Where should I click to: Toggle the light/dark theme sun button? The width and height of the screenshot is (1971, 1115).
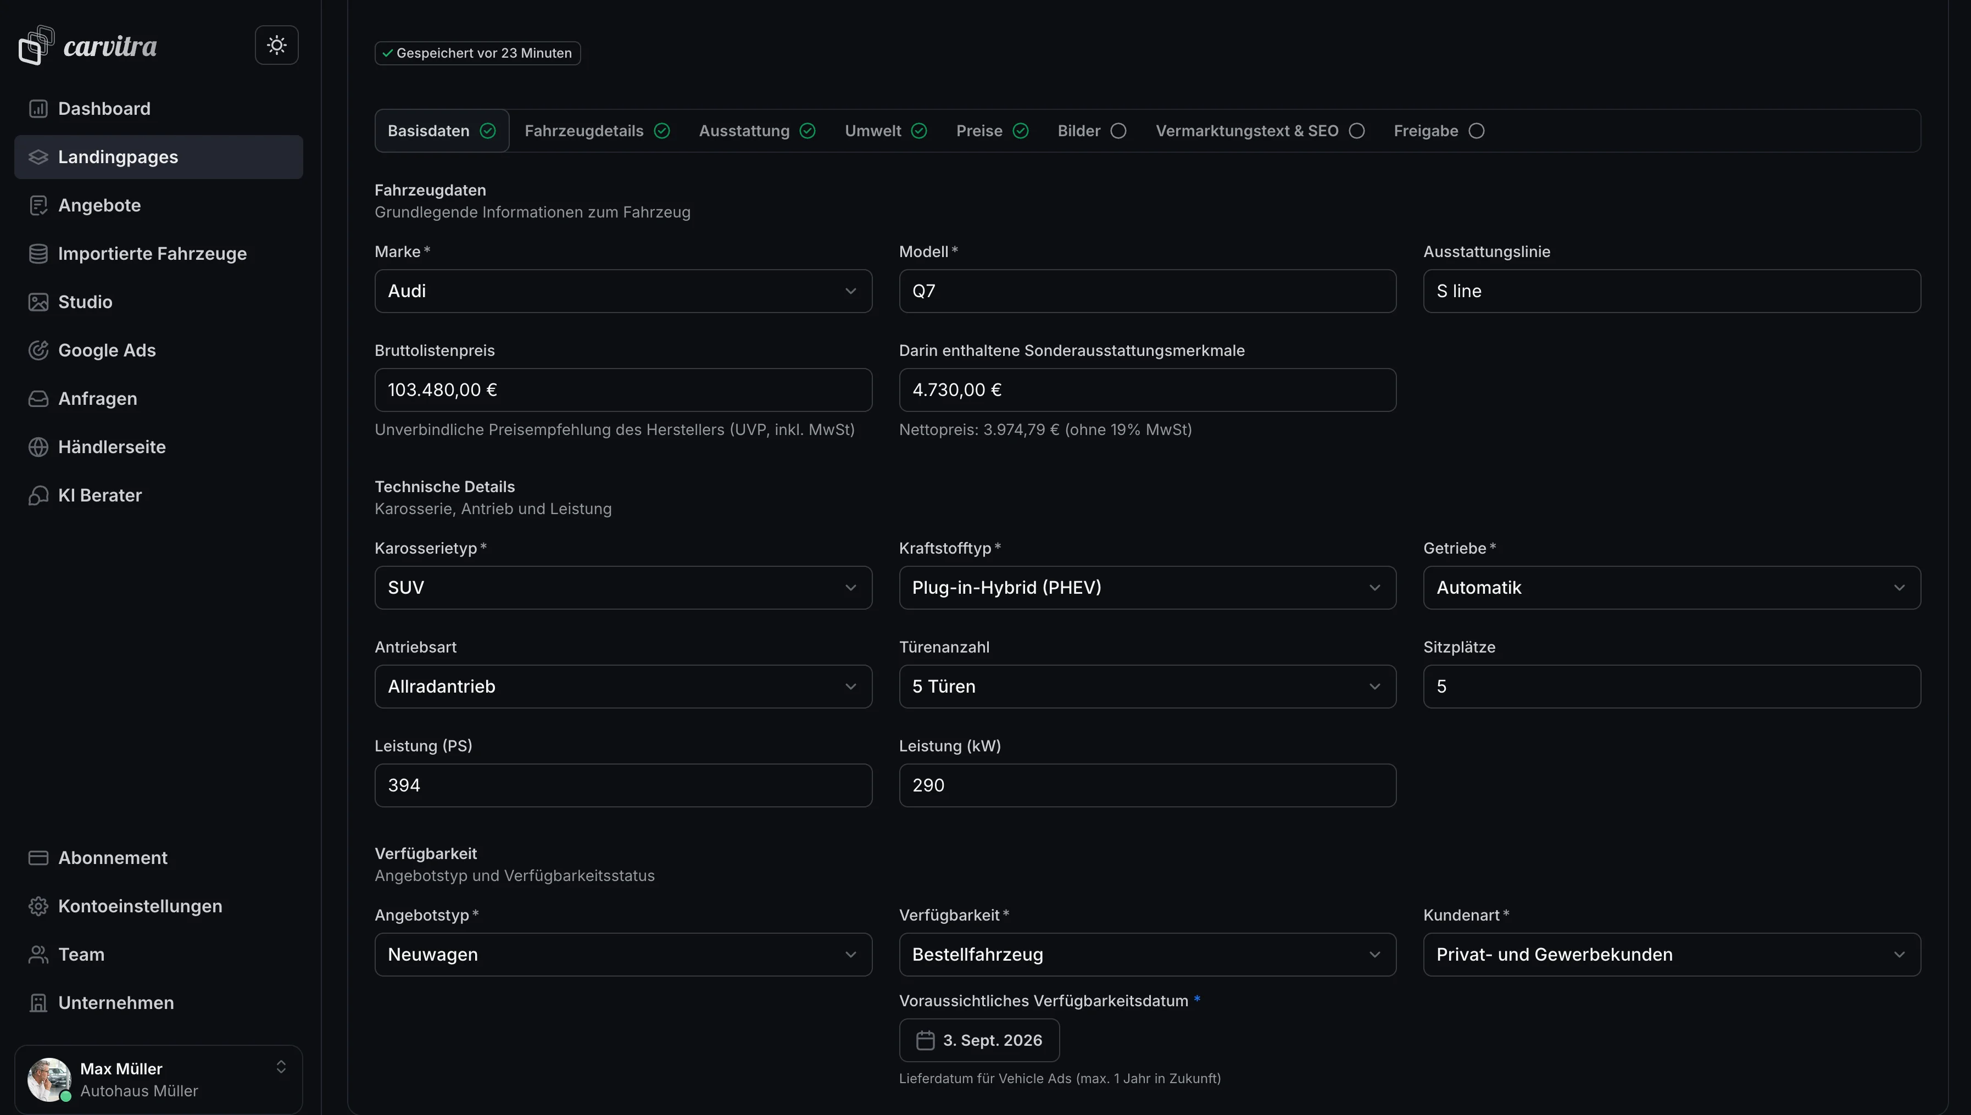(276, 45)
